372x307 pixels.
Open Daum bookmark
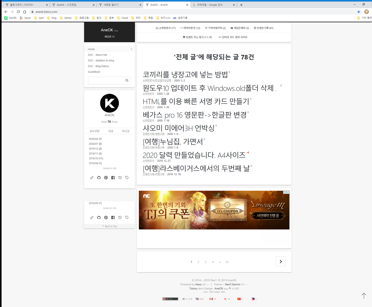click(x=25, y=18)
